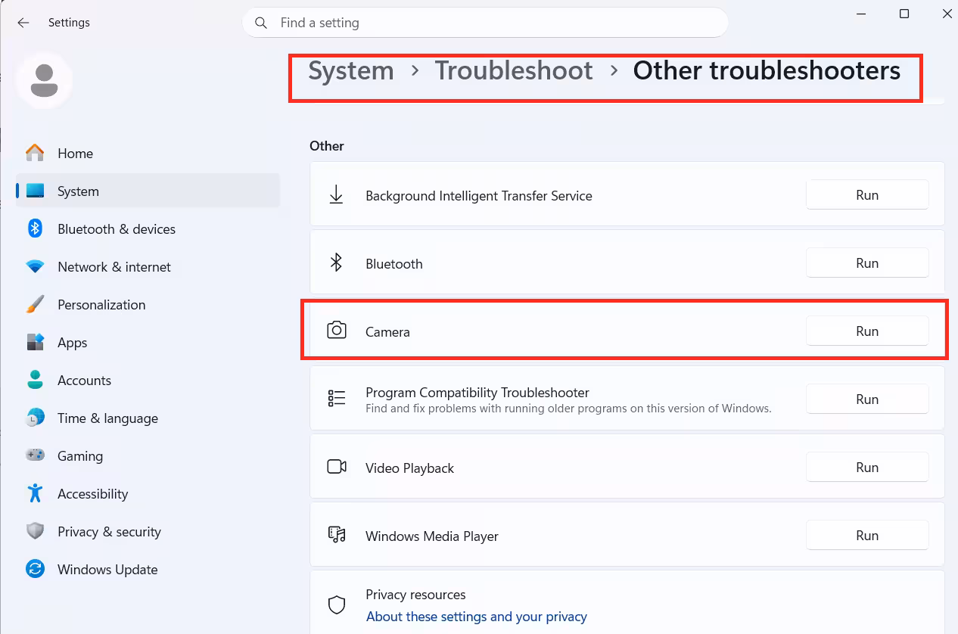958x634 pixels.
Task: Open Bluetooth & devices settings
Action: (148, 228)
